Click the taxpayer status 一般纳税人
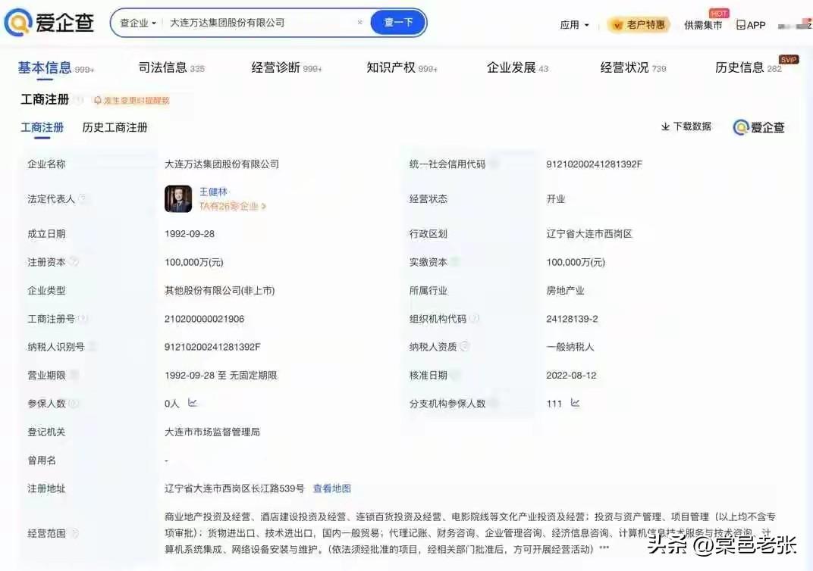Viewport: 813px width, 571px height. point(570,347)
